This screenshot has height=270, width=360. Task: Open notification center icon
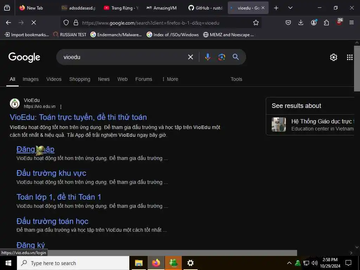click(x=348, y=263)
